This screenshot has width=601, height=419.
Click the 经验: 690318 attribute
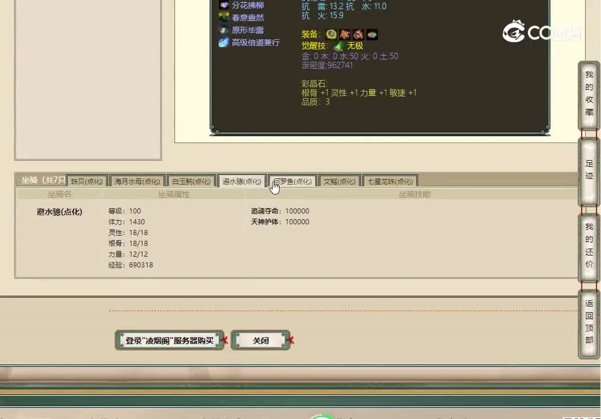coord(130,265)
